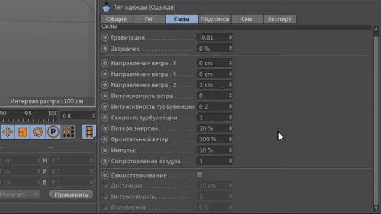Click the Применить button
The width and height of the screenshot is (381, 214).
pos(71,195)
